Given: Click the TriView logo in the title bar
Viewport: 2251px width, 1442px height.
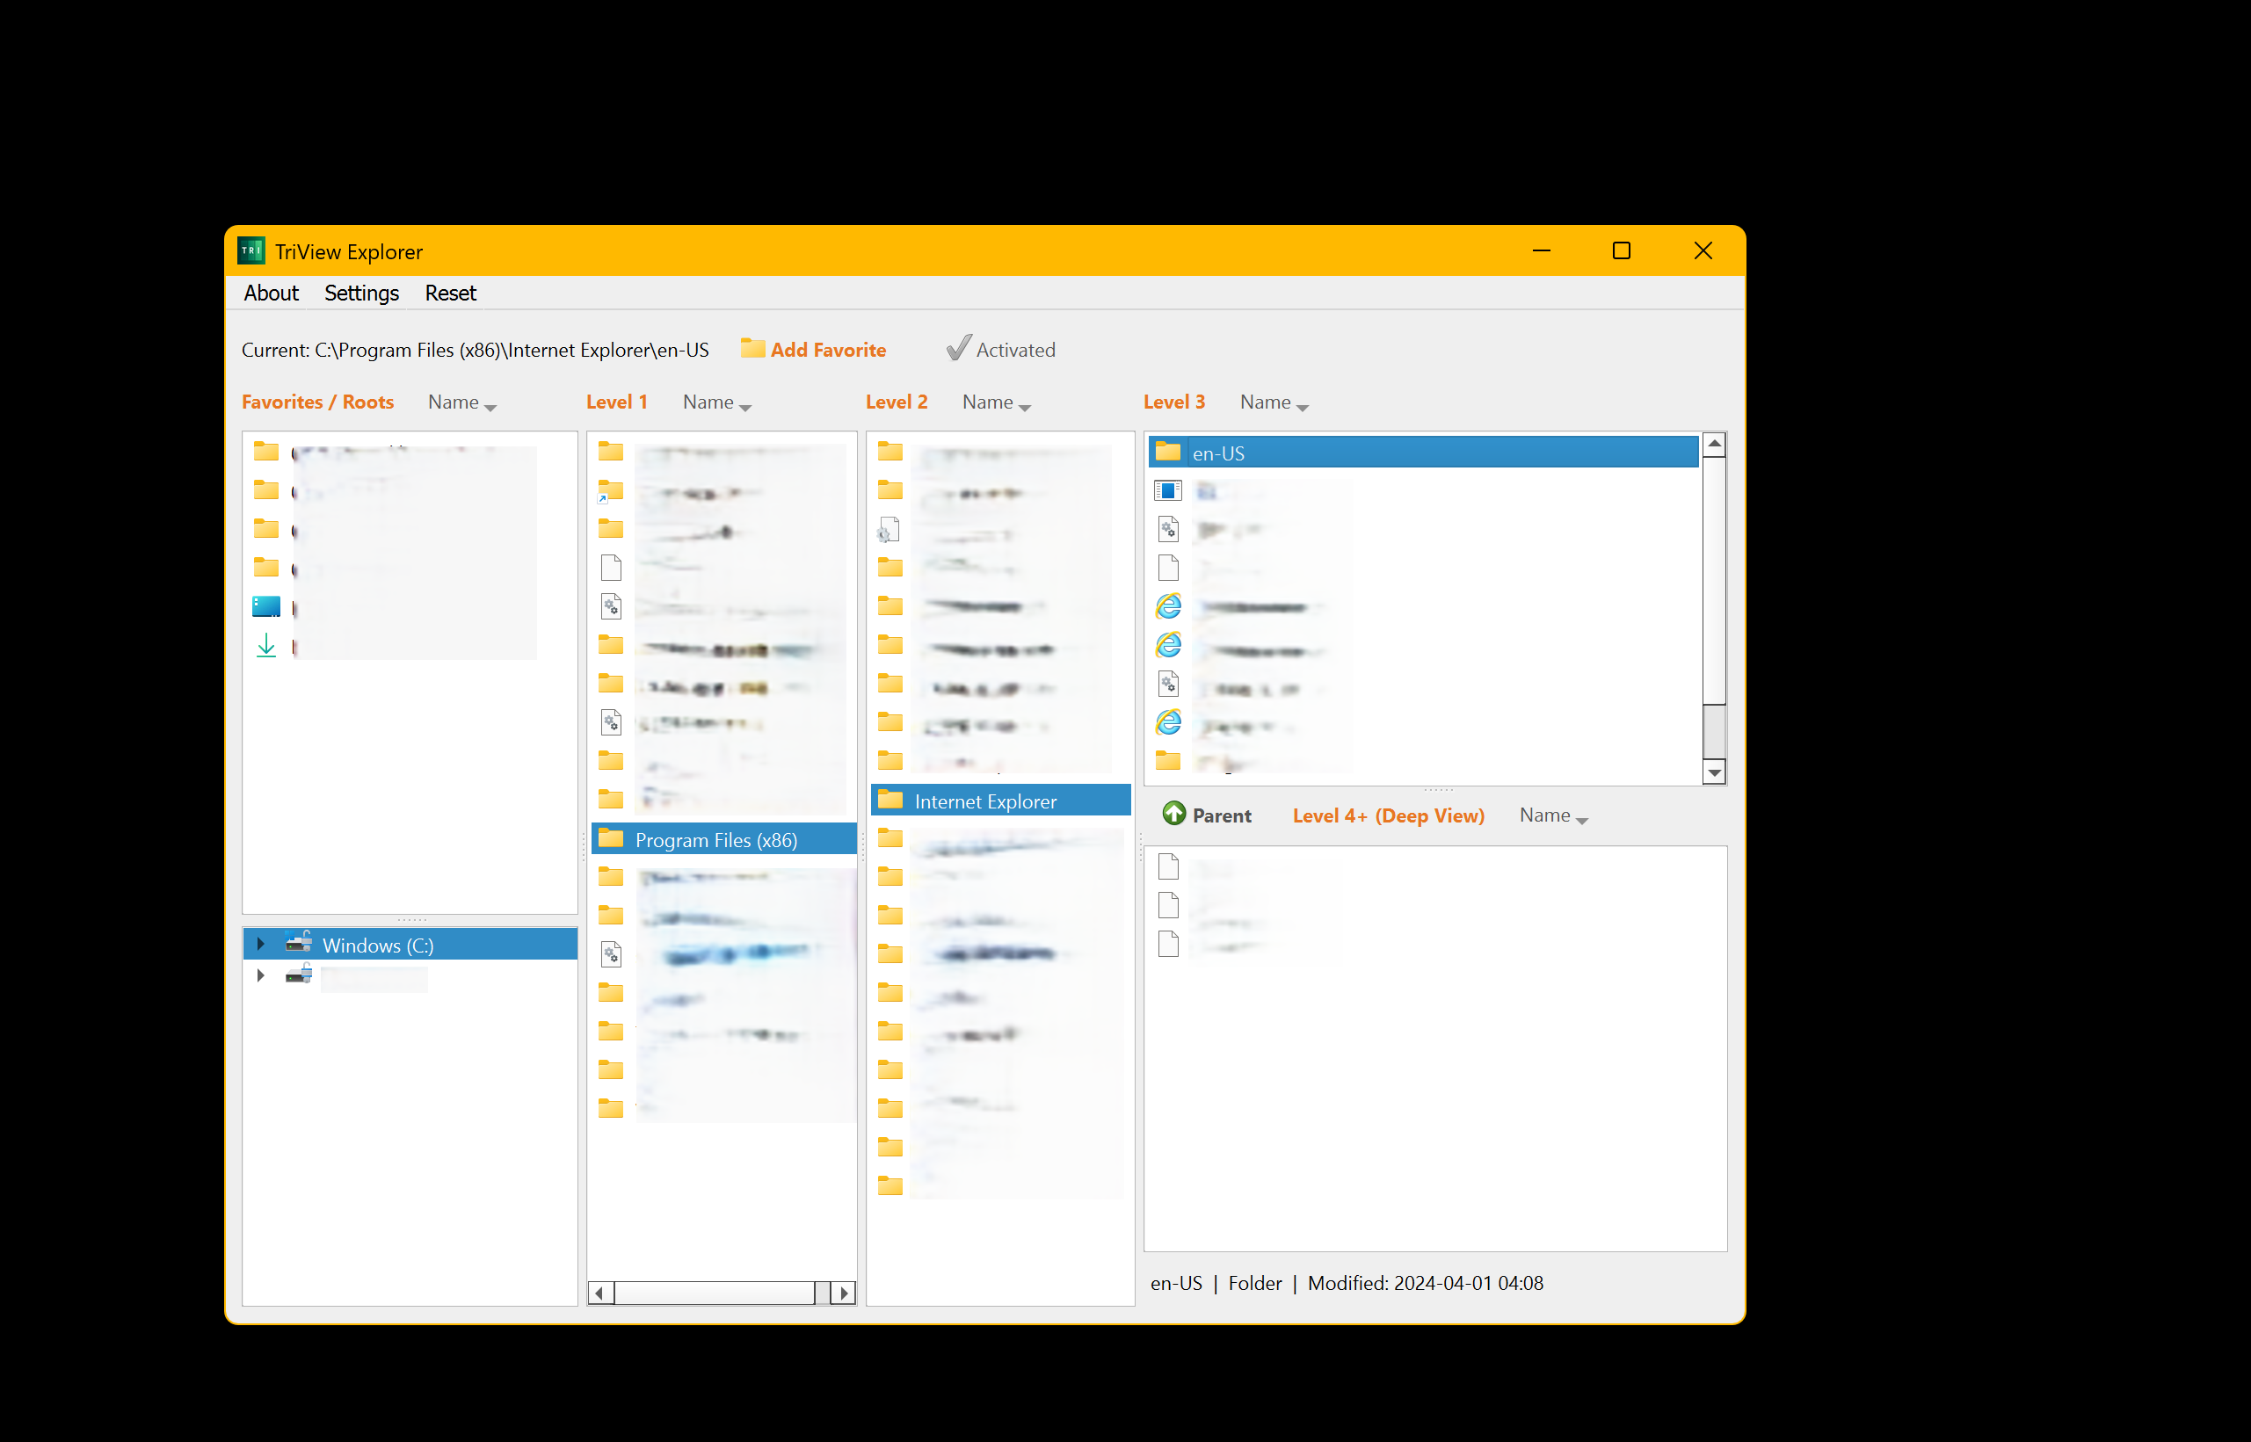Looking at the screenshot, I should coord(251,251).
